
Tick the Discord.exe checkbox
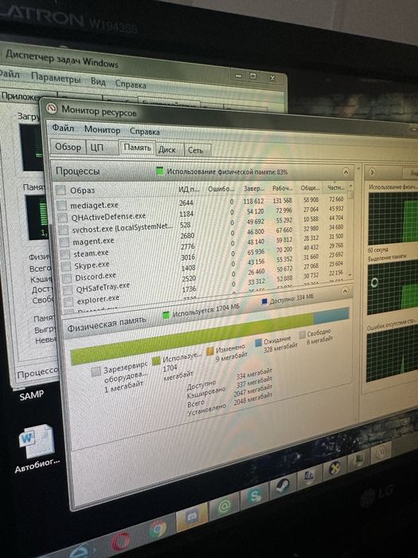(x=67, y=278)
